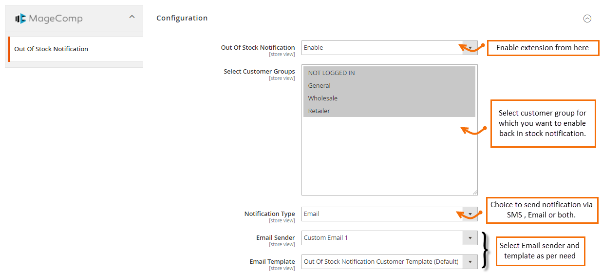Screen dimensions: 602x274
Task: Collapse the MageComp sidebar section chevron
Action: click(132, 17)
